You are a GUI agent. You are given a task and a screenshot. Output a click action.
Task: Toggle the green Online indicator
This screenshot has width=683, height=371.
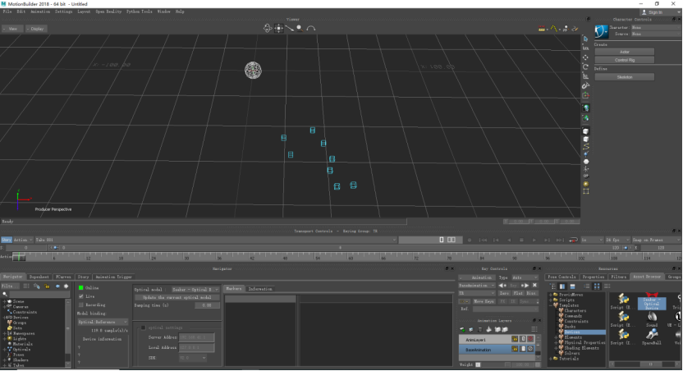(x=81, y=288)
